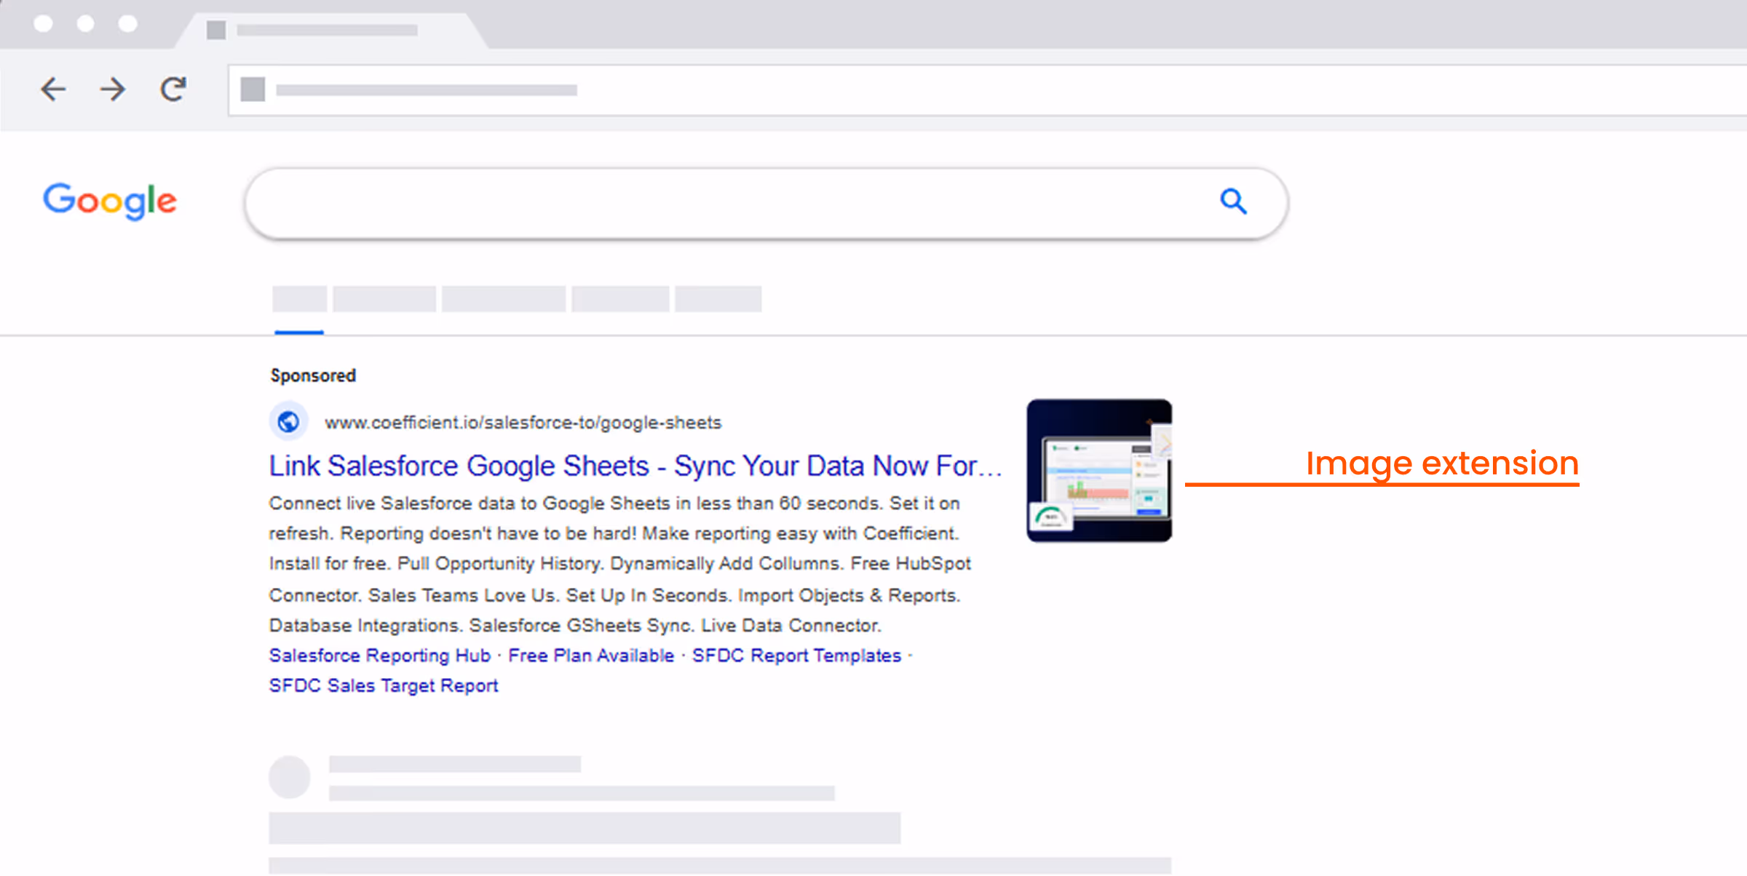Click the site icon inside the address bar
The width and height of the screenshot is (1747, 876).
[x=253, y=89]
